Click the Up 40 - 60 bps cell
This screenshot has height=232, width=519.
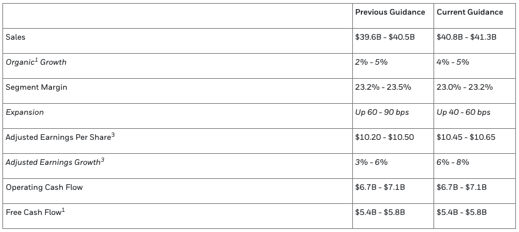pos(463,112)
